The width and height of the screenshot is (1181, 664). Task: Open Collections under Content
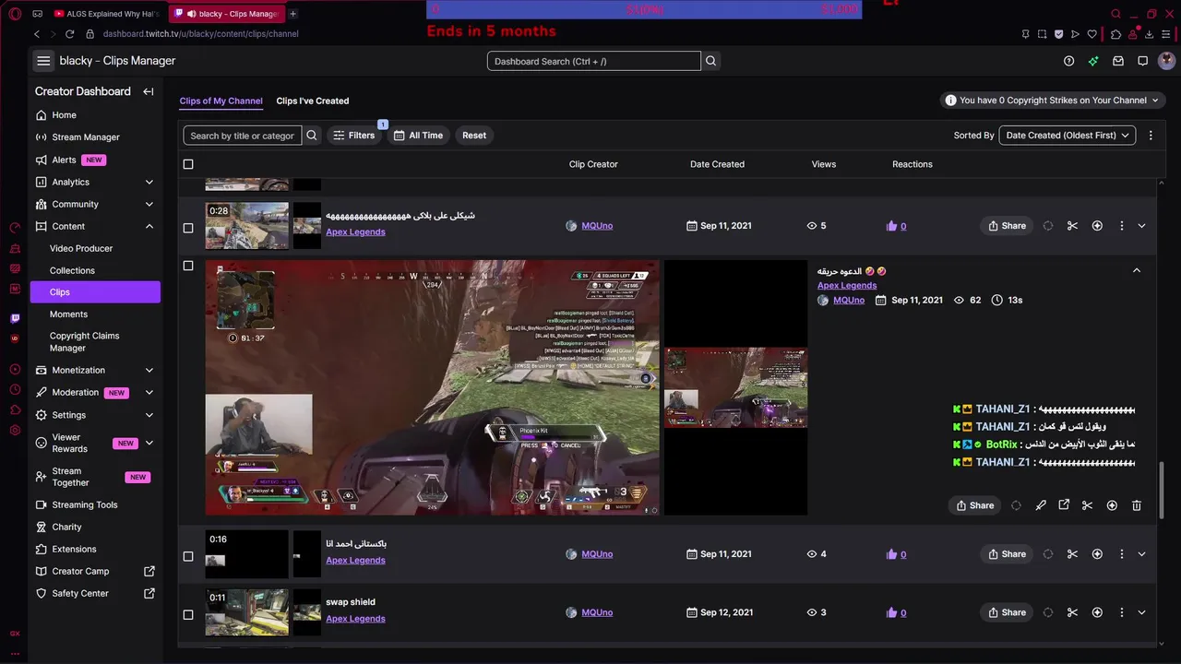72,270
